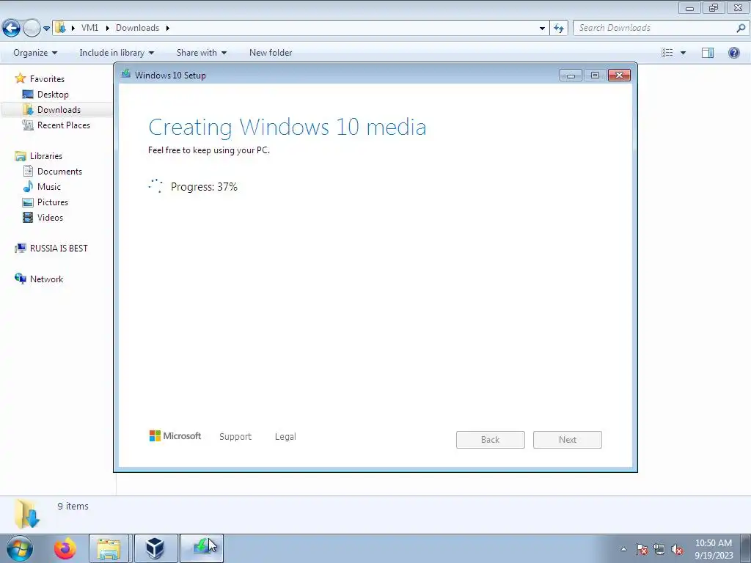Click the folder icon in address bar

point(60,28)
